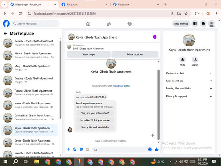Click the Facebook logo icon
Image resolution: width=221 pixels, height=166 pixels.
pos(6,23)
